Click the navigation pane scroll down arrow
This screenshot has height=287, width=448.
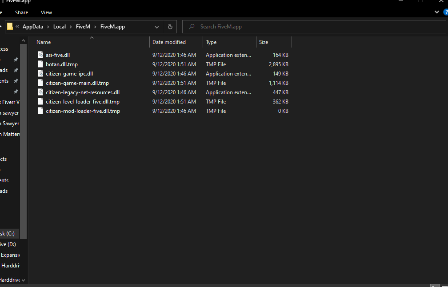tap(24, 280)
